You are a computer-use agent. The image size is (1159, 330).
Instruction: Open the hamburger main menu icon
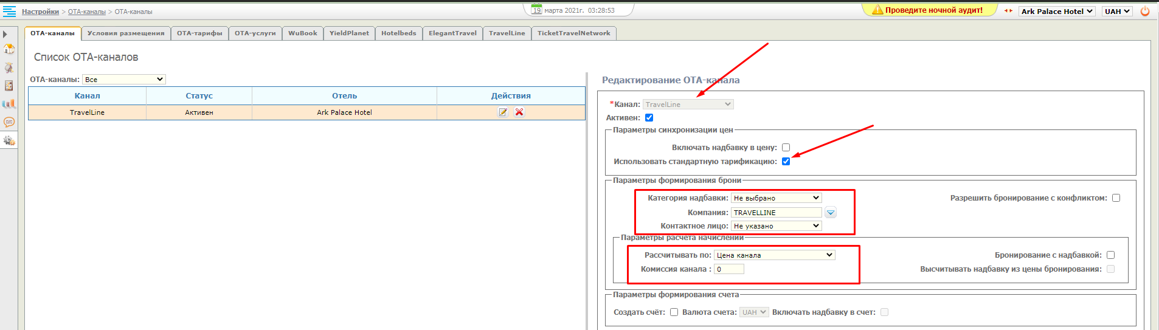pos(9,11)
